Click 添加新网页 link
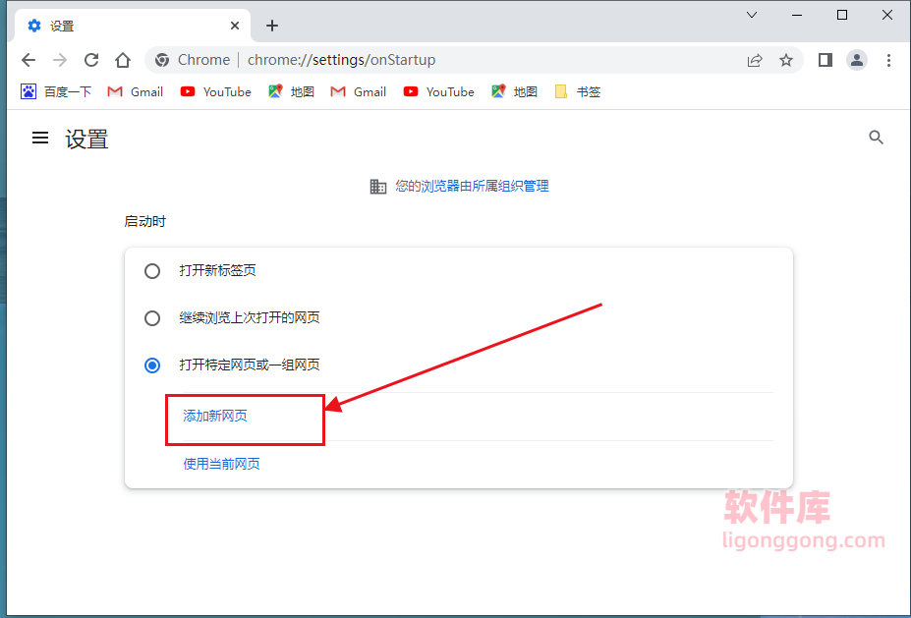The image size is (911, 618). (215, 417)
